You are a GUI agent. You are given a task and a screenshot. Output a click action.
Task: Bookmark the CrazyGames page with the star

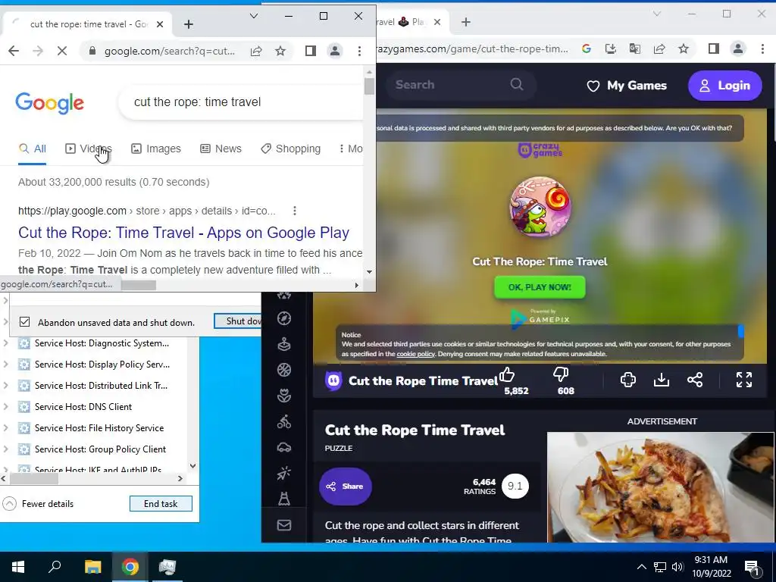pyautogui.click(x=684, y=48)
